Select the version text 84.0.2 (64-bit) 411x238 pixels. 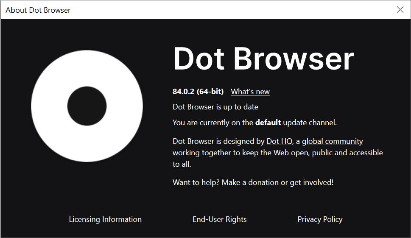198,92
